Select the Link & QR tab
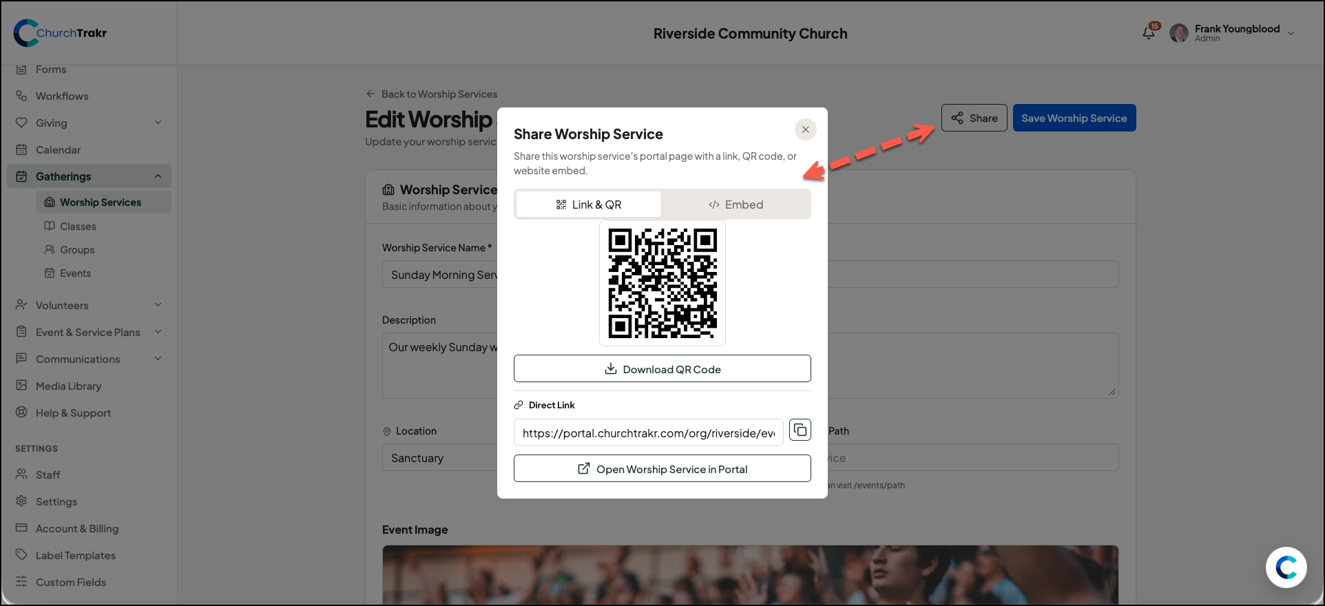 [589, 205]
